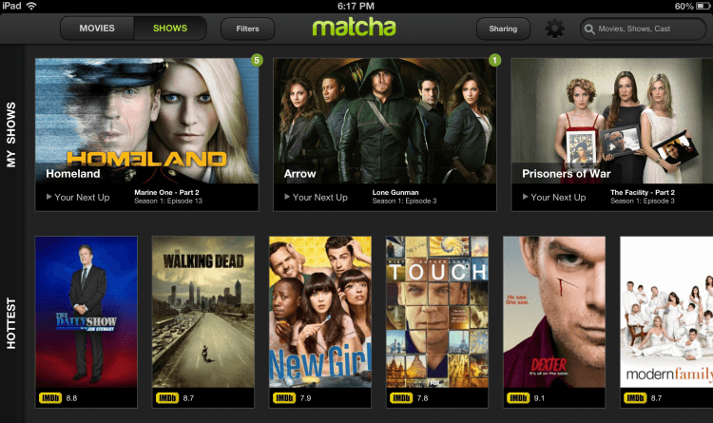
Task: Click the IMDb badge under The Daily Show
Action: point(50,398)
